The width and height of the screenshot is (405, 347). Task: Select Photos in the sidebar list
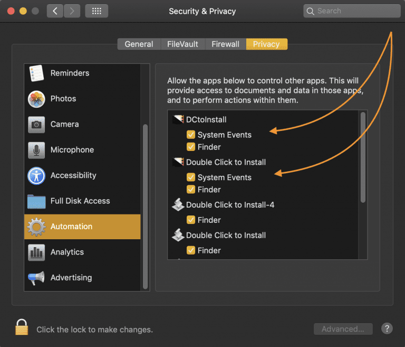tap(82, 99)
